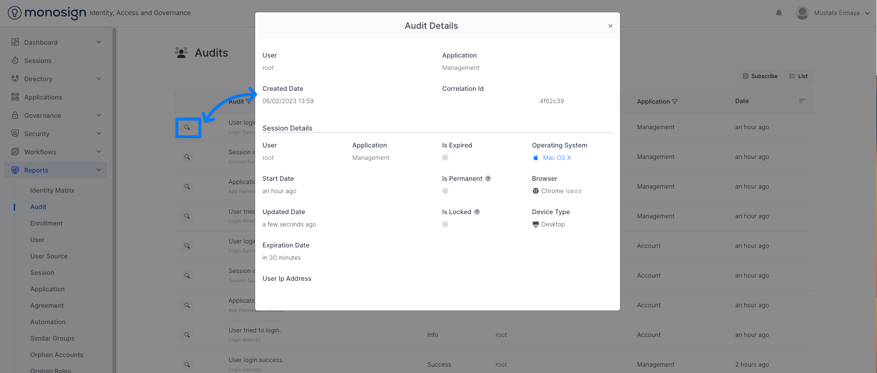
Task: Click the highlighted magnifier icon in first audit row
Action: coord(187,127)
